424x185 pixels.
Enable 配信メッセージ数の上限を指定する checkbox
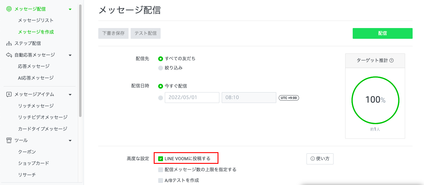161,170
